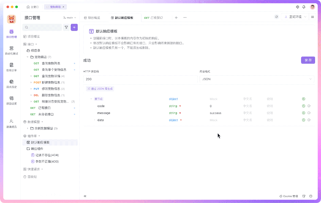Open the settings gear in the title bar
This screenshot has width=321, height=203.
click(297, 7)
